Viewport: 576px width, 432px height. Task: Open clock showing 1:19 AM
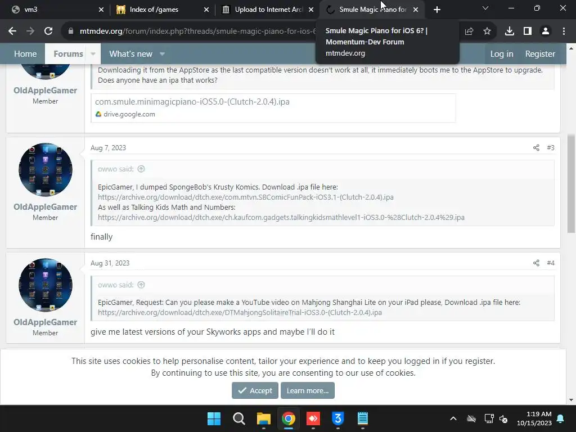point(534,418)
